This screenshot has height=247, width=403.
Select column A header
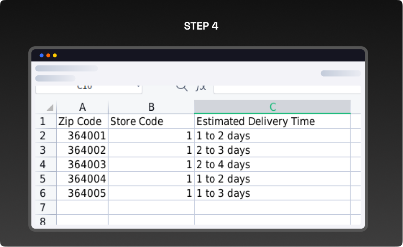[x=82, y=107]
